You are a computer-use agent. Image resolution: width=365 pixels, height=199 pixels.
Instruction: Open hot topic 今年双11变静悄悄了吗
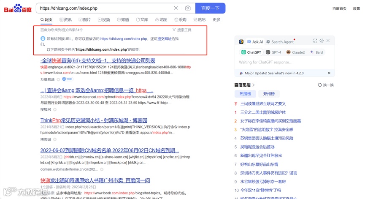[x=260, y=191]
